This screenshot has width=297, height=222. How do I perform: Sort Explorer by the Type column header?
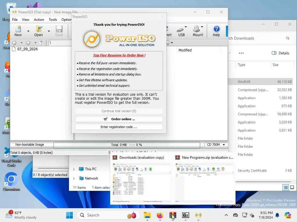click(x=242, y=65)
